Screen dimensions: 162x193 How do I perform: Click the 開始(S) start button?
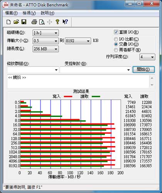[x=143, y=70]
